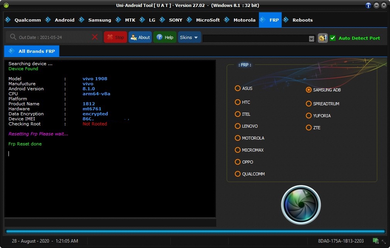
Task: Select the OPPO FRP option
Action: (244, 162)
